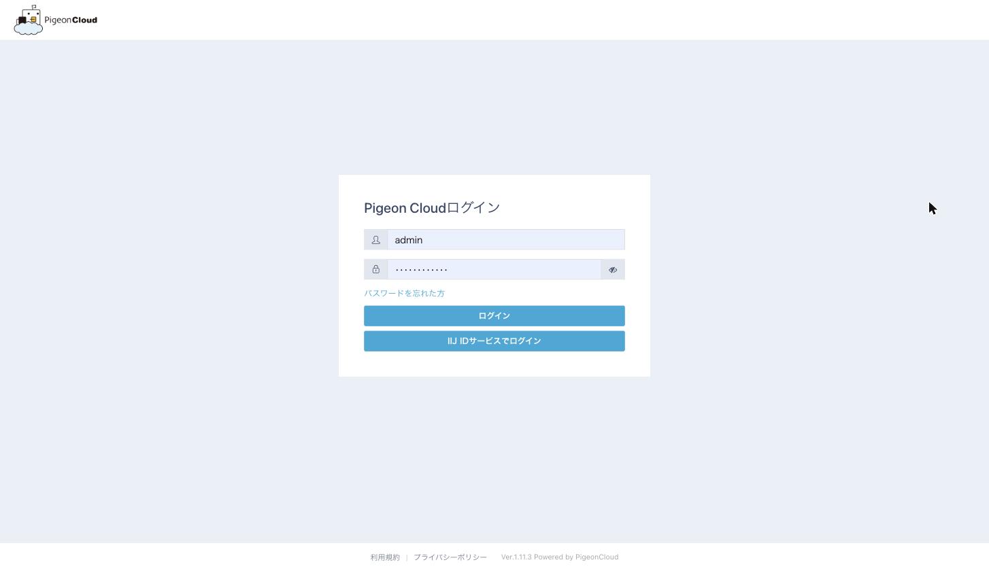Open the 利用規約 link in the footer

click(385, 557)
